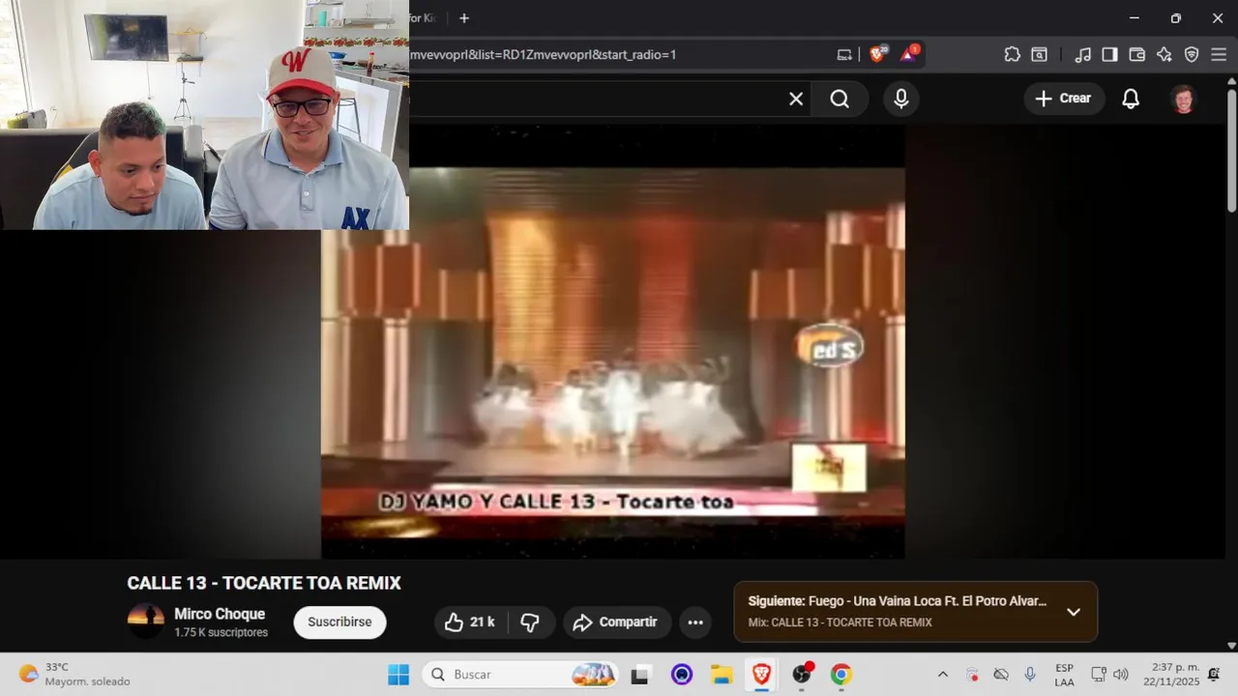Open File Explorer from taskbar
Viewport: 1238px width, 696px height.
[x=722, y=675]
